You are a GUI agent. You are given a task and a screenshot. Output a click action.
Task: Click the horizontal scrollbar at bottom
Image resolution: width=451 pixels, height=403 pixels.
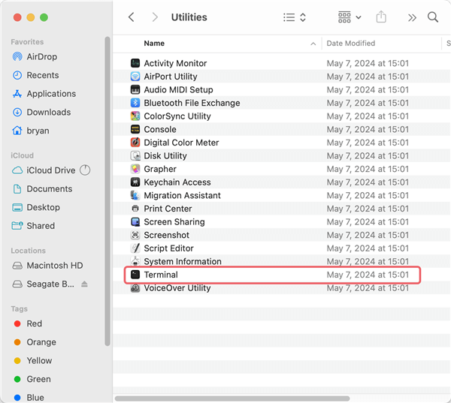point(232,398)
